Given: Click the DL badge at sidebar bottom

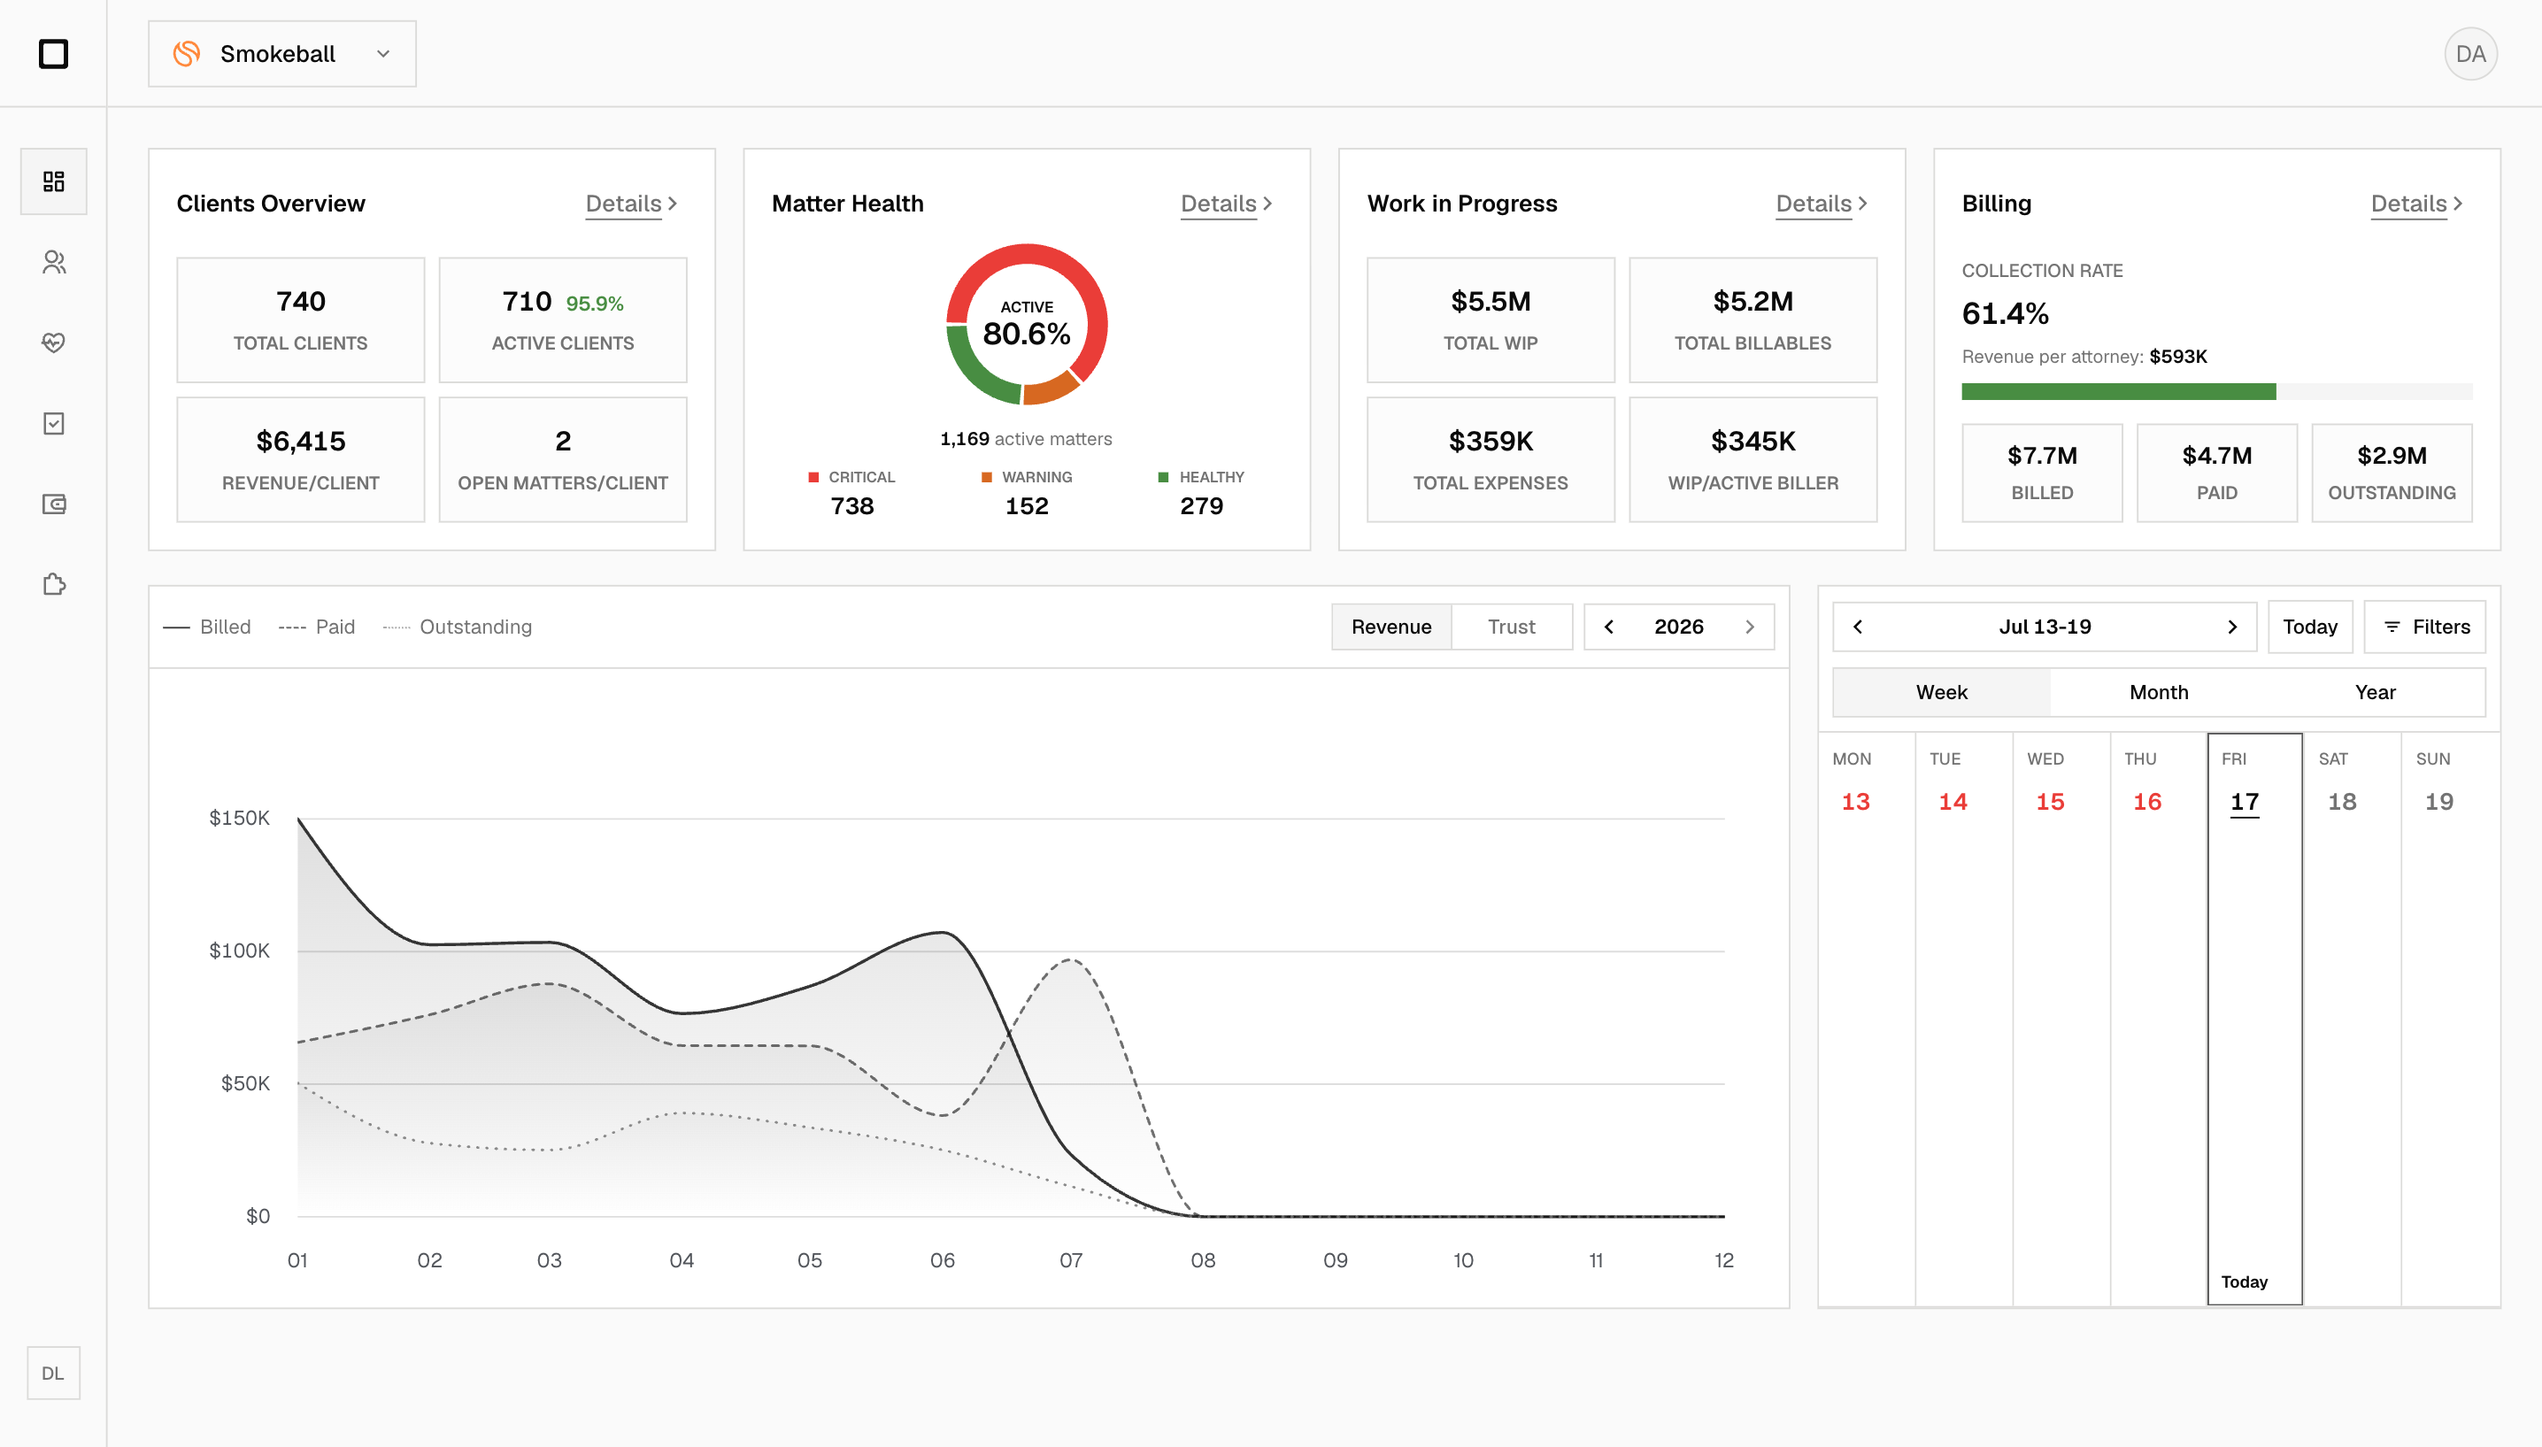Looking at the screenshot, I should coord(53,1373).
